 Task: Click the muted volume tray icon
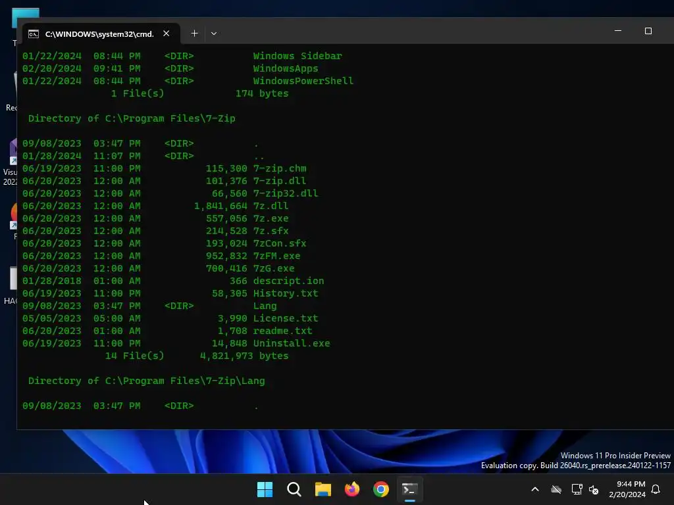594,489
